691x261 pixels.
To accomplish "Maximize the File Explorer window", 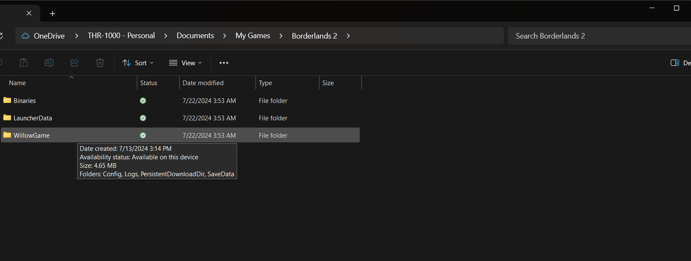I will click(677, 8).
